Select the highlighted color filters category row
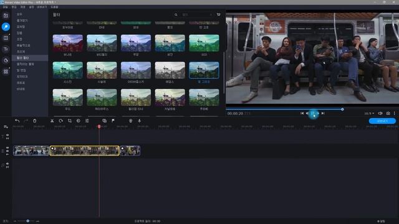Screen dimensions: 399x224 tap(30, 58)
